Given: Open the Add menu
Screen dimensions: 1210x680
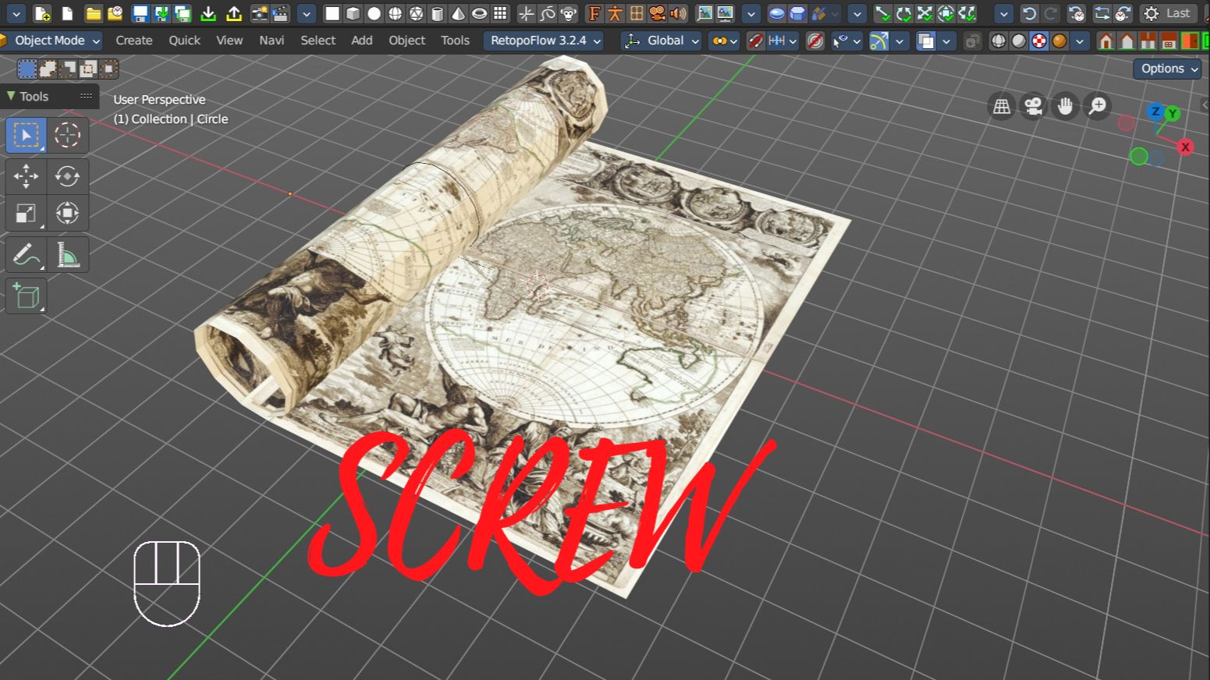Looking at the screenshot, I should click(x=362, y=41).
